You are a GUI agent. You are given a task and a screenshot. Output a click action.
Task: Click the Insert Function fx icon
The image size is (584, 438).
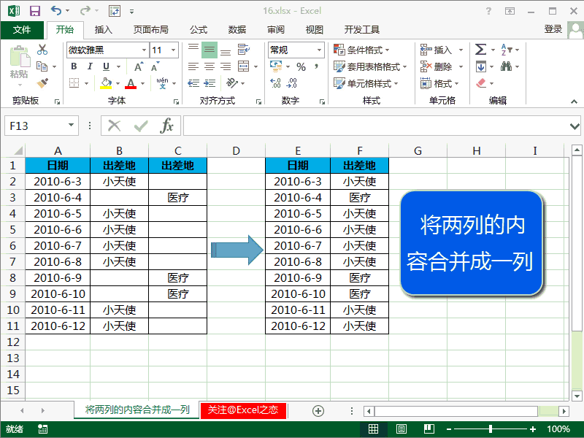tap(167, 126)
